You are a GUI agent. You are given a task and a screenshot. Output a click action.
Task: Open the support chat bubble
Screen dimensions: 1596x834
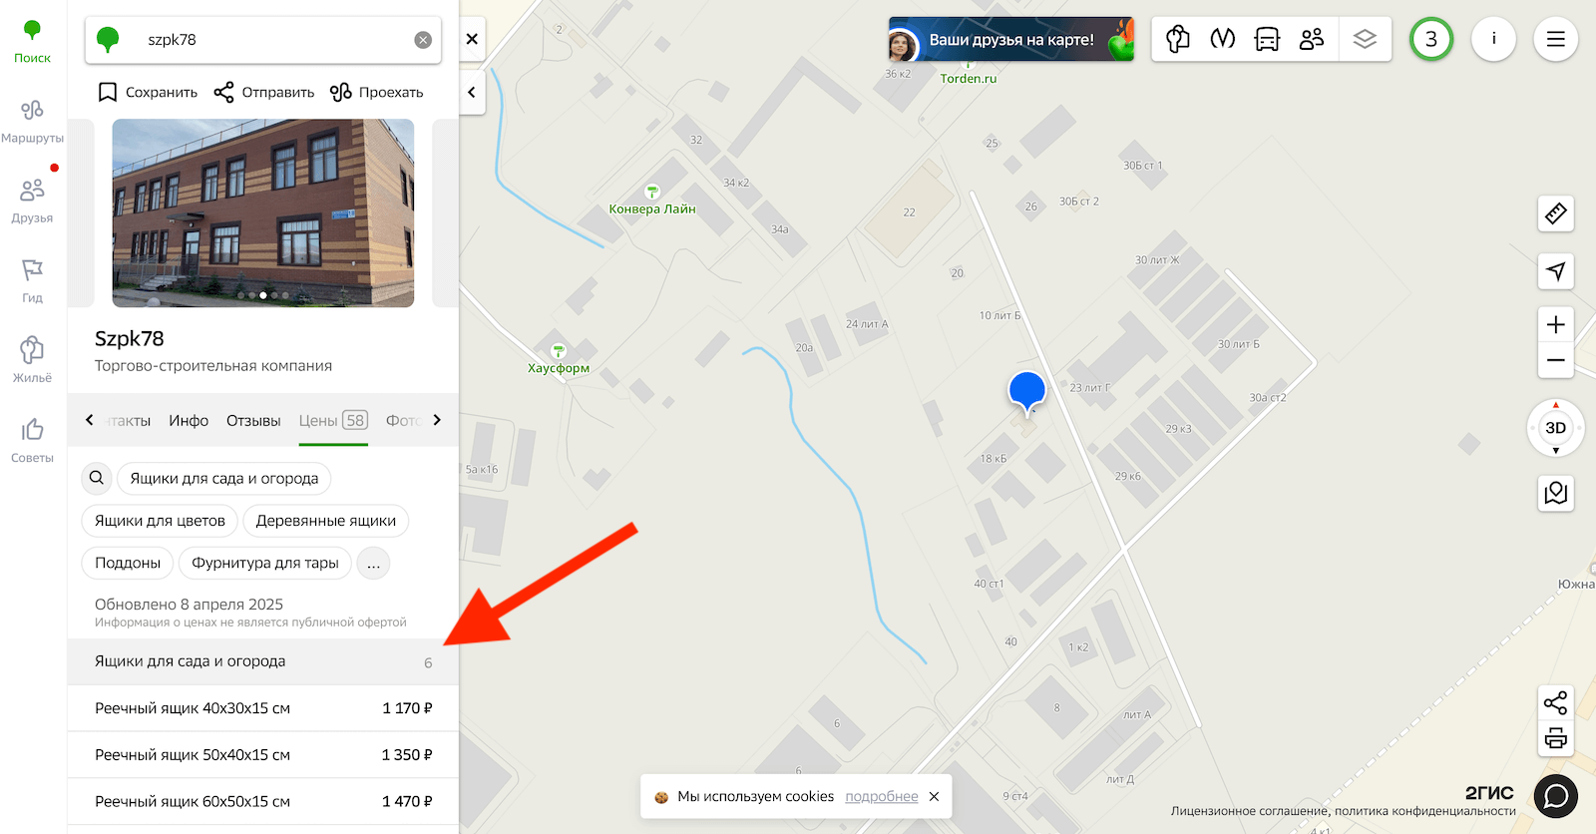click(x=1556, y=796)
